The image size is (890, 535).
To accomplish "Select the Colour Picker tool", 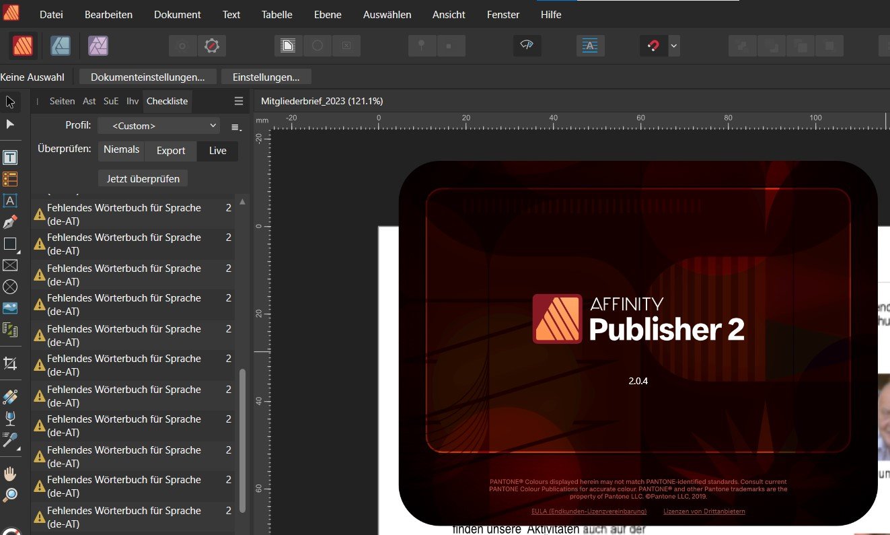I will (10, 440).
